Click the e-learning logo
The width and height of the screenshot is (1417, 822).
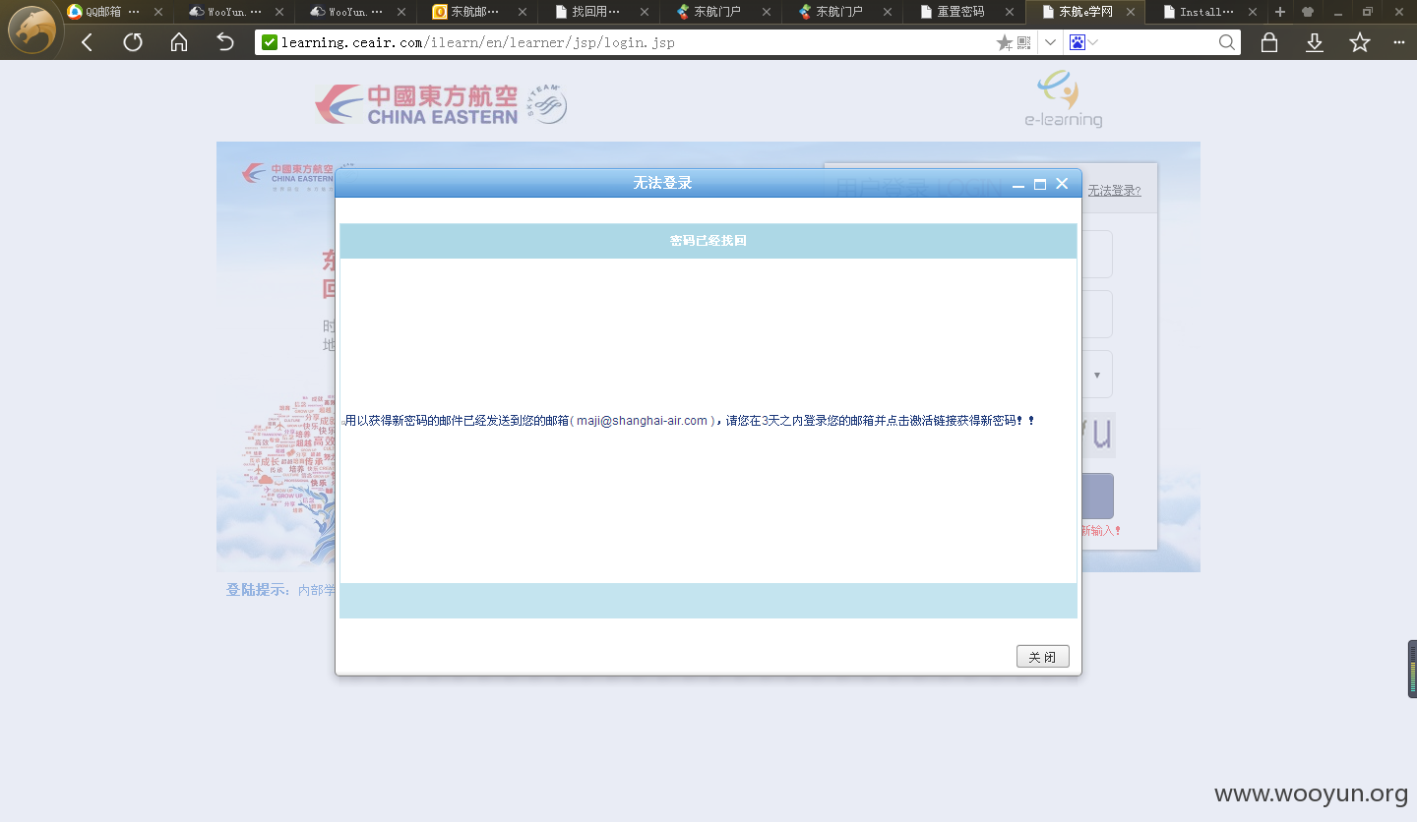pyautogui.click(x=1063, y=98)
